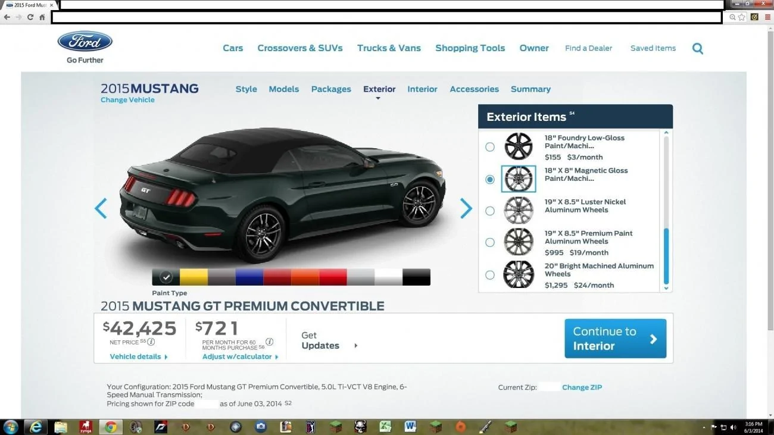Open the Zynga taskbar icon
This screenshot has height=435, width=774.
pos(86,427)
